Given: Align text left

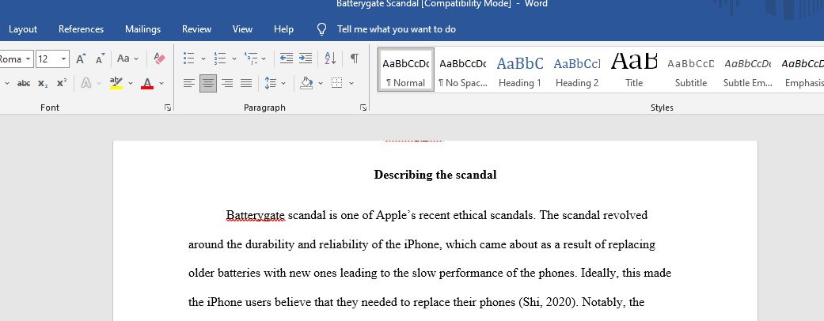Looking at the screenshot, I should click(189, 83).
